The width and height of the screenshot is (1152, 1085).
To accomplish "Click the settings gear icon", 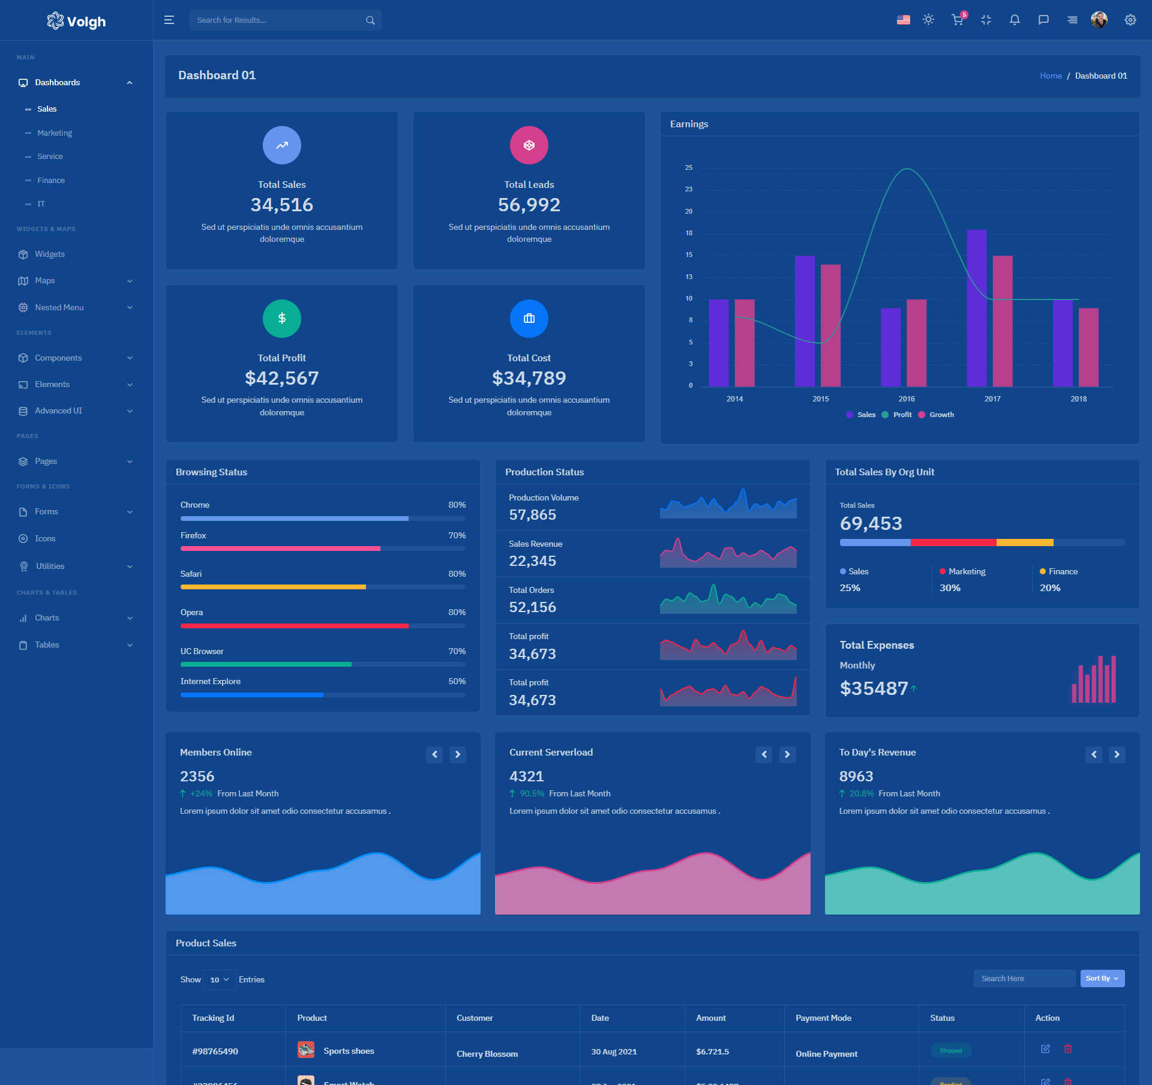I will 1130,20.
